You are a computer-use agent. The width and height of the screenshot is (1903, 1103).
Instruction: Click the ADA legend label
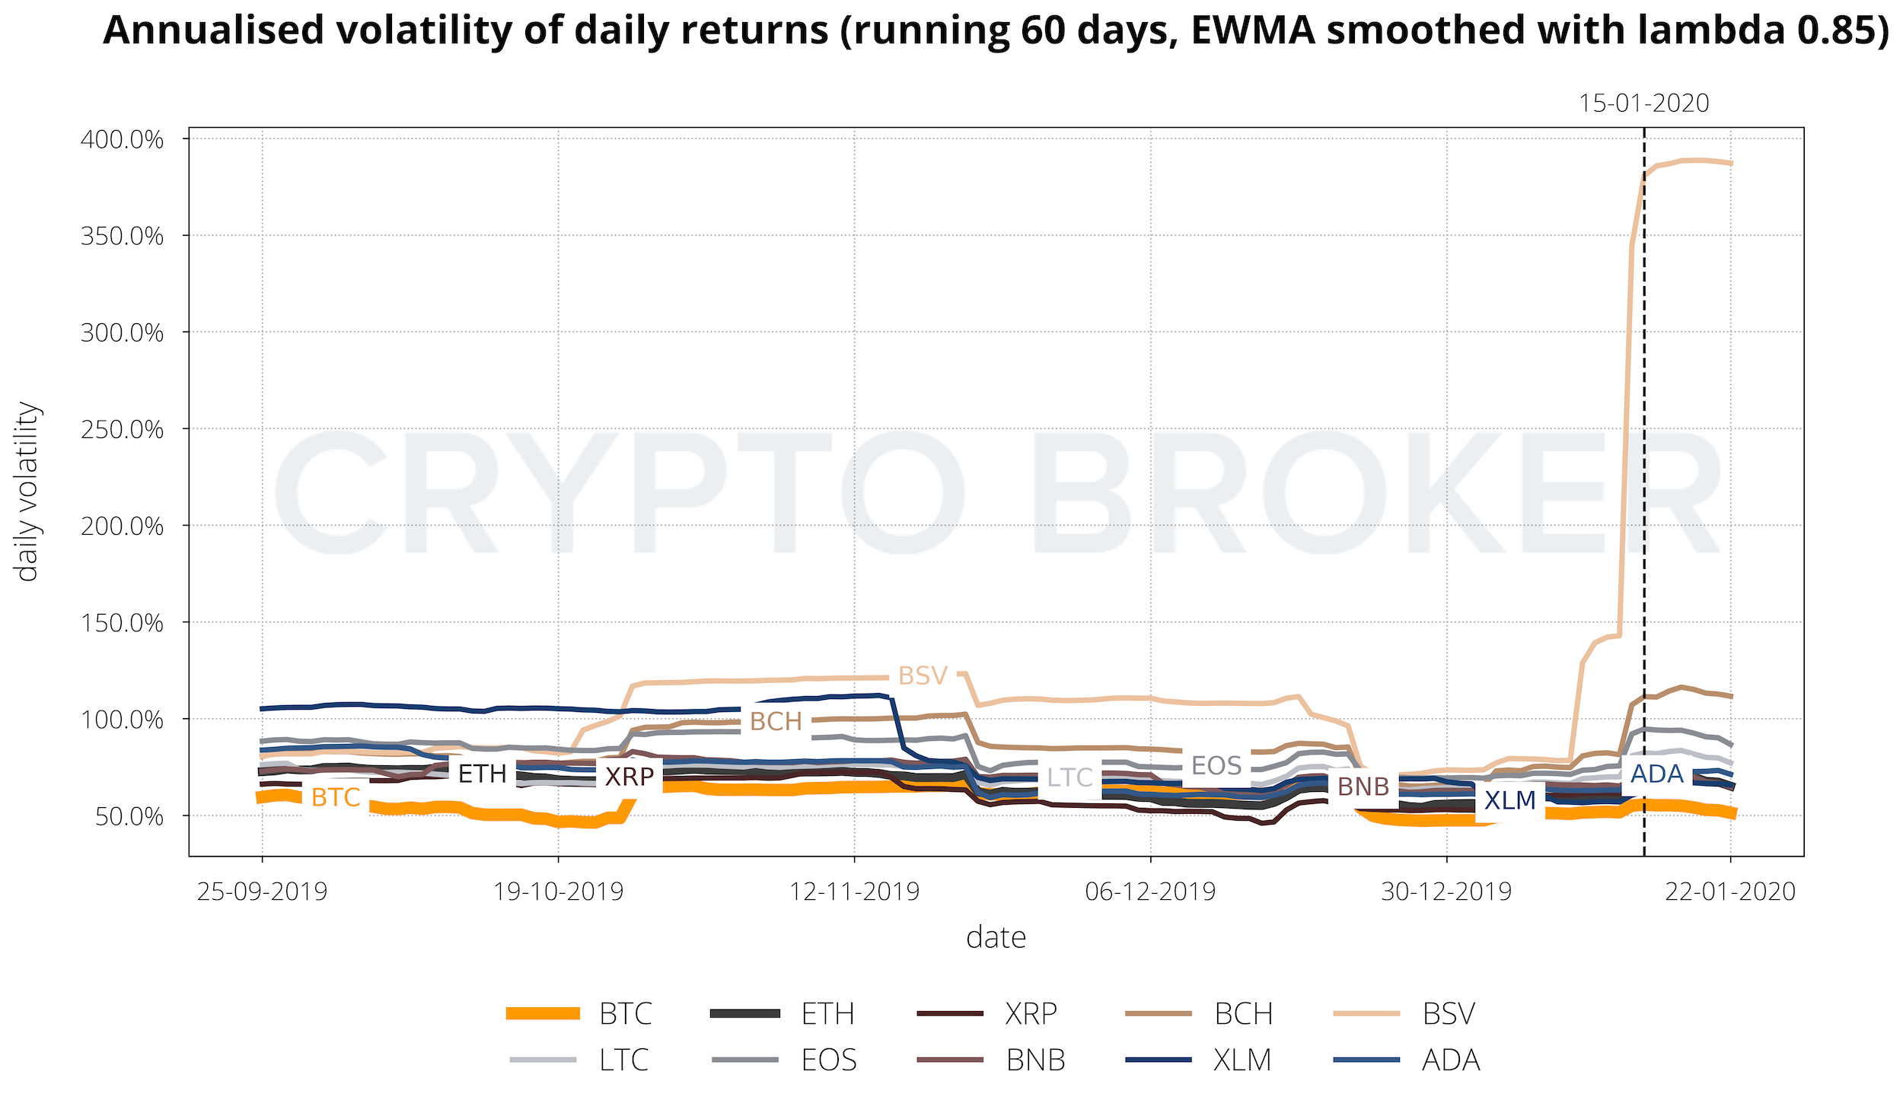tap(1451, 1060)
